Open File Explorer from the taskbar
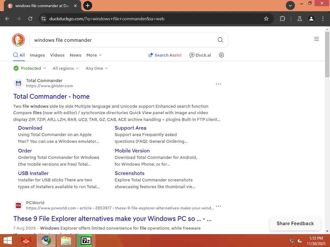The width and height of the screenshot is (330, 247). [x=66, y=241]
